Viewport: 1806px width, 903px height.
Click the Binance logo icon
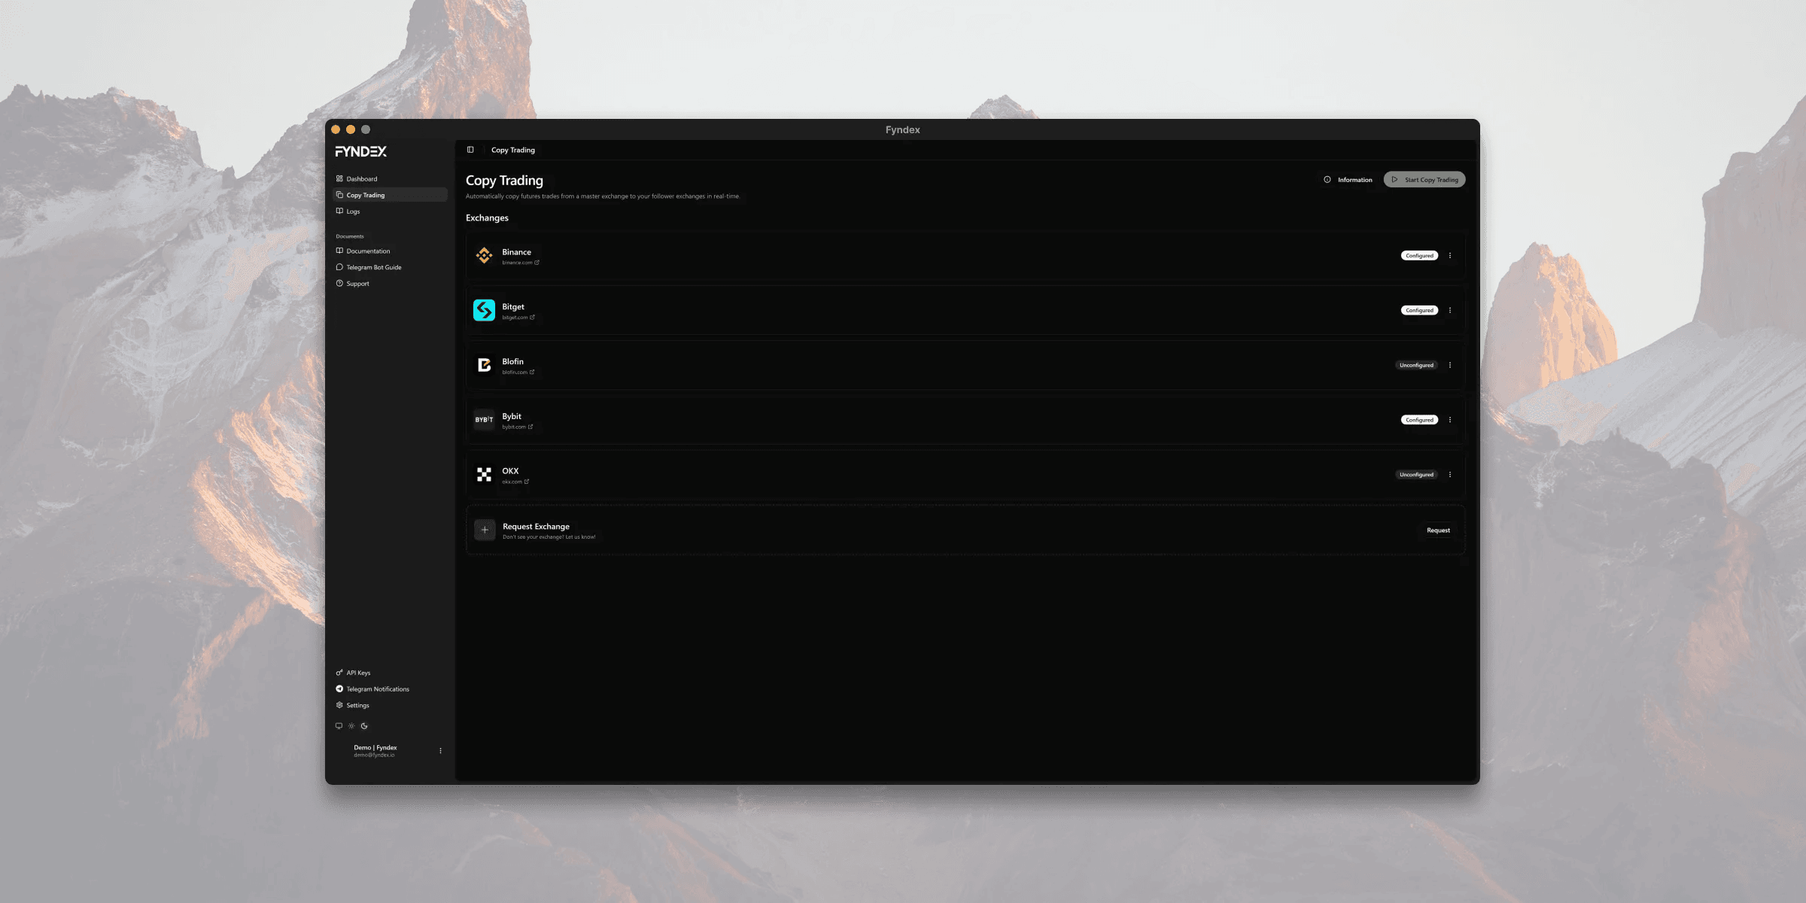pos(484,256)
